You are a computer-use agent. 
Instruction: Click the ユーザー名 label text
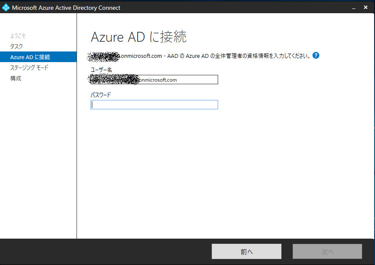(101, 70)
